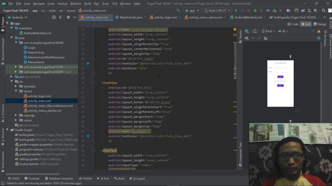Toggle View Options eye icon in design toolbar
The image size is (332, 186).
247,38
